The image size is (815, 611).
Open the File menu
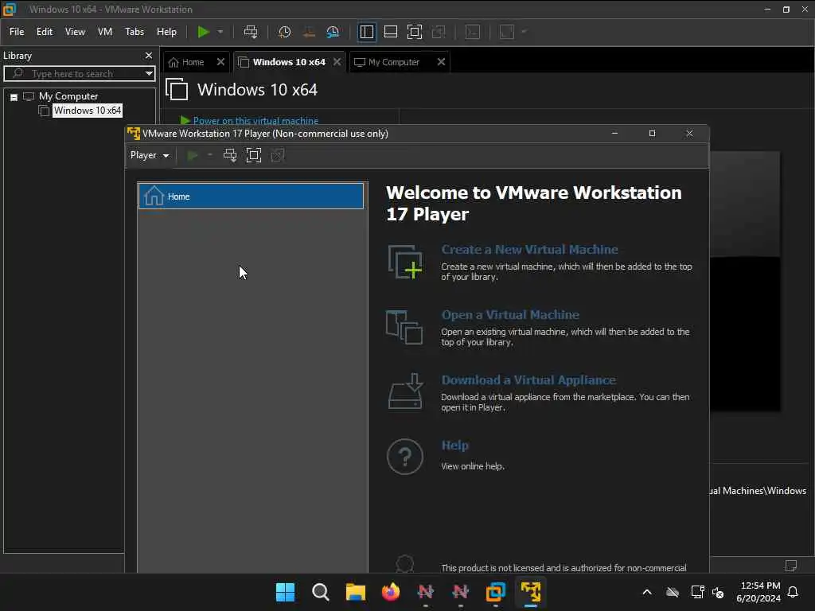click(x=17, y=32)
